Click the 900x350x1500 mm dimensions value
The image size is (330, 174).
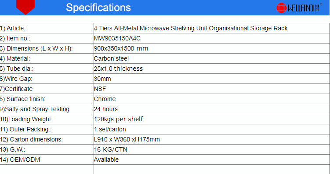pos(121,48)
